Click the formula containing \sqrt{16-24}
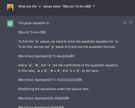The height and width of the screenshot is (108, 135). (x=43, y=98)
